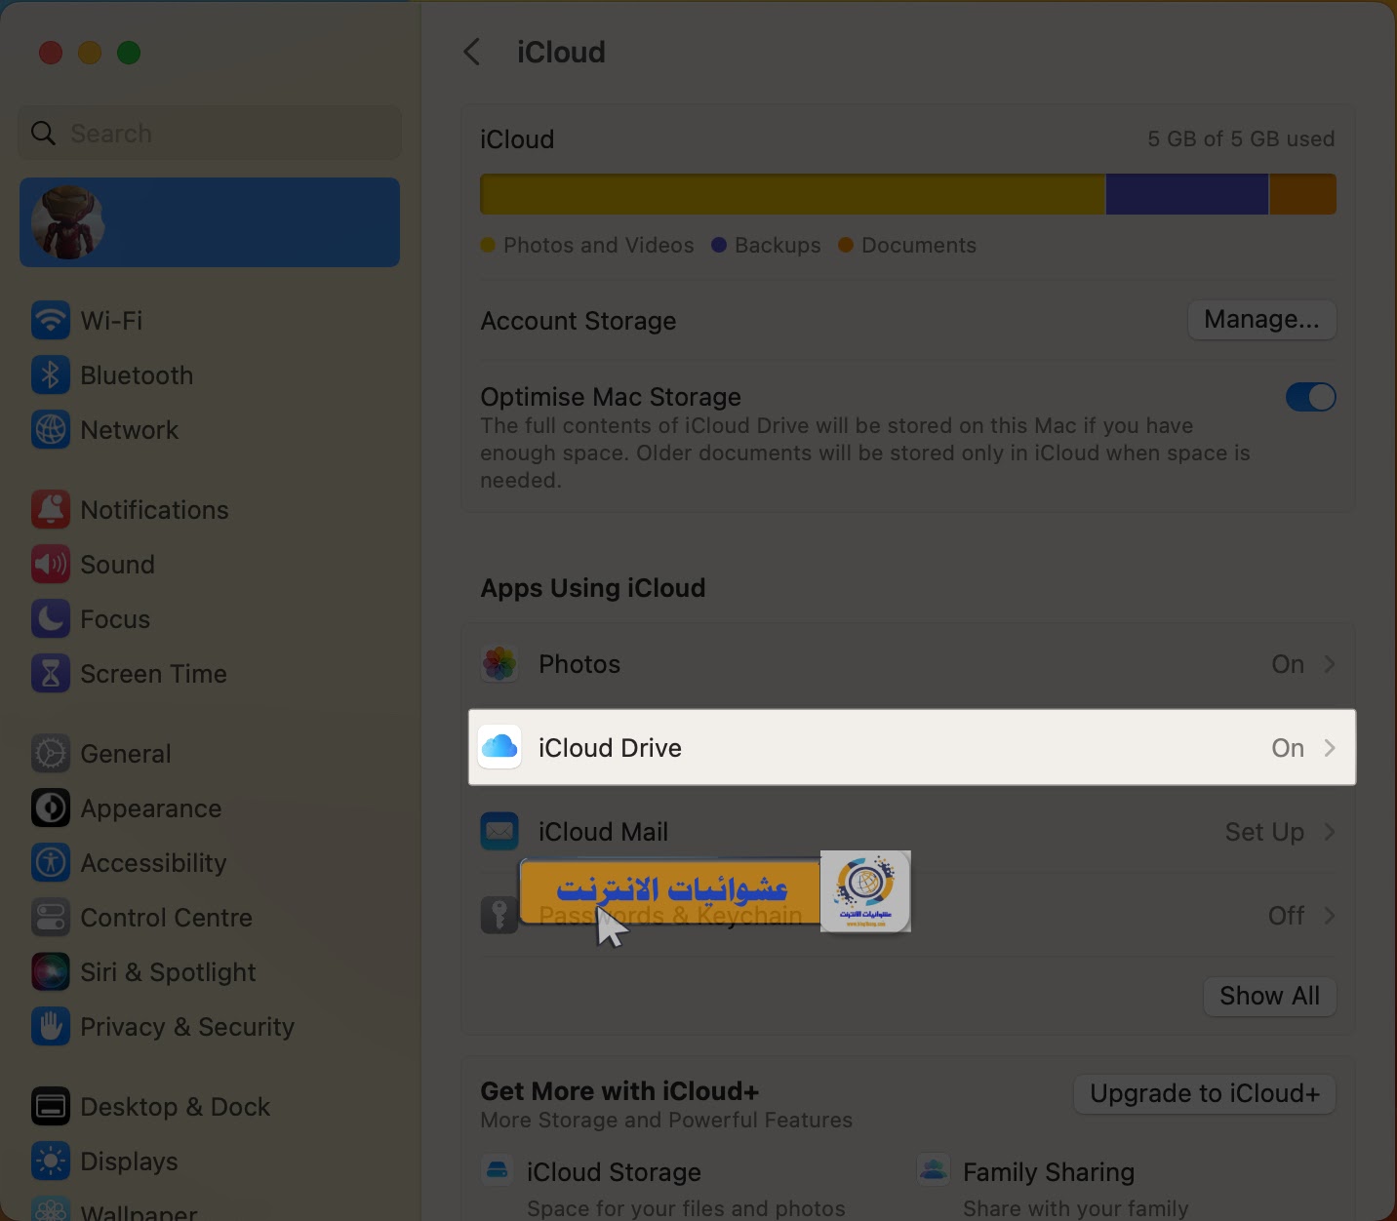Expand iCloud Drive row chevron
The height and width of the screenshot is (1221, 1397).
click(x=1329, y=748)
